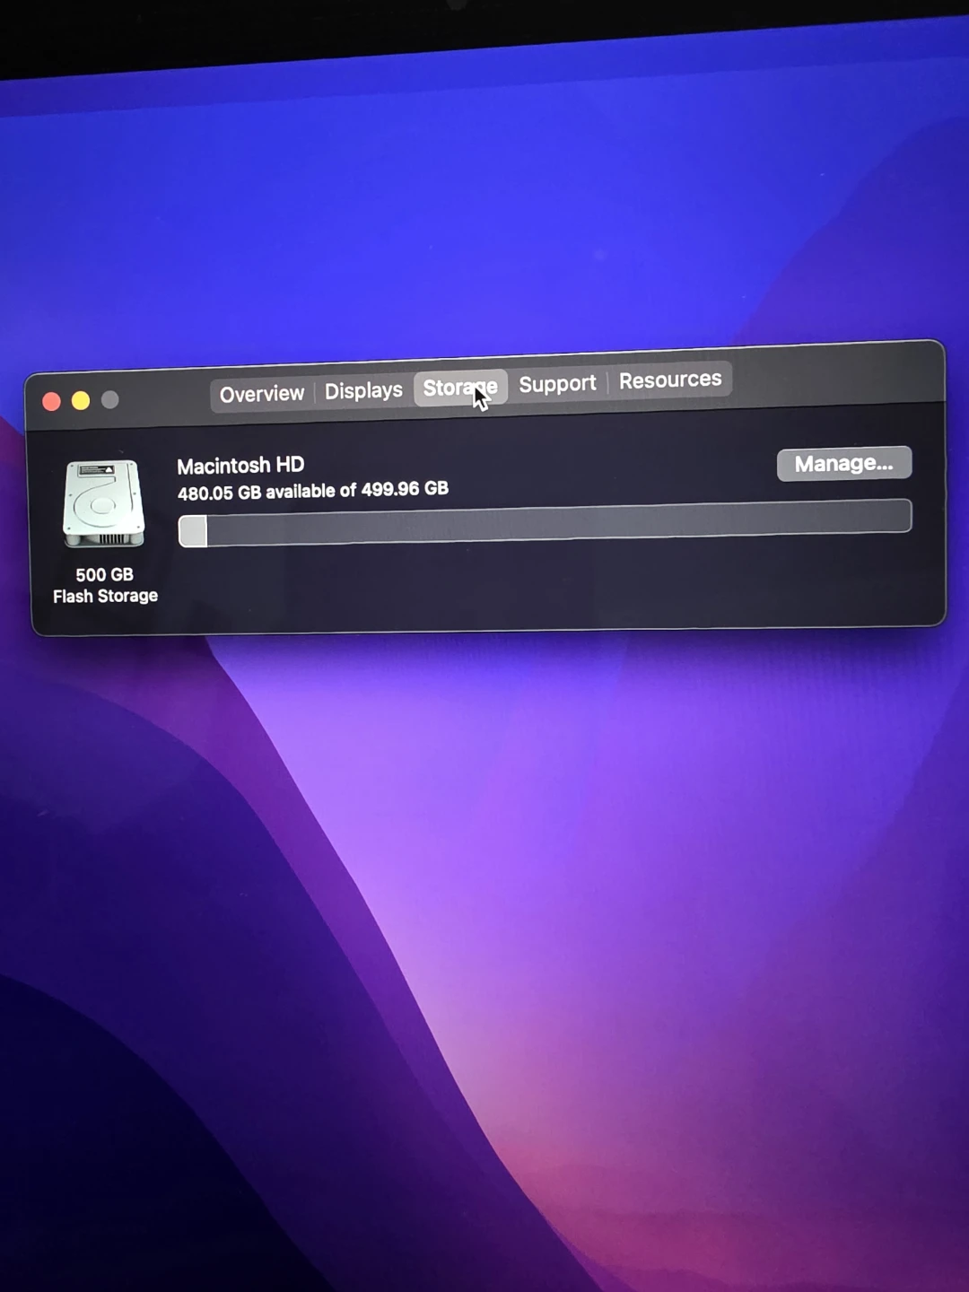Viewport: 969px width, 1292px height.
Task: Click the 'Flash Storage' label
Action: coord(105,597)
